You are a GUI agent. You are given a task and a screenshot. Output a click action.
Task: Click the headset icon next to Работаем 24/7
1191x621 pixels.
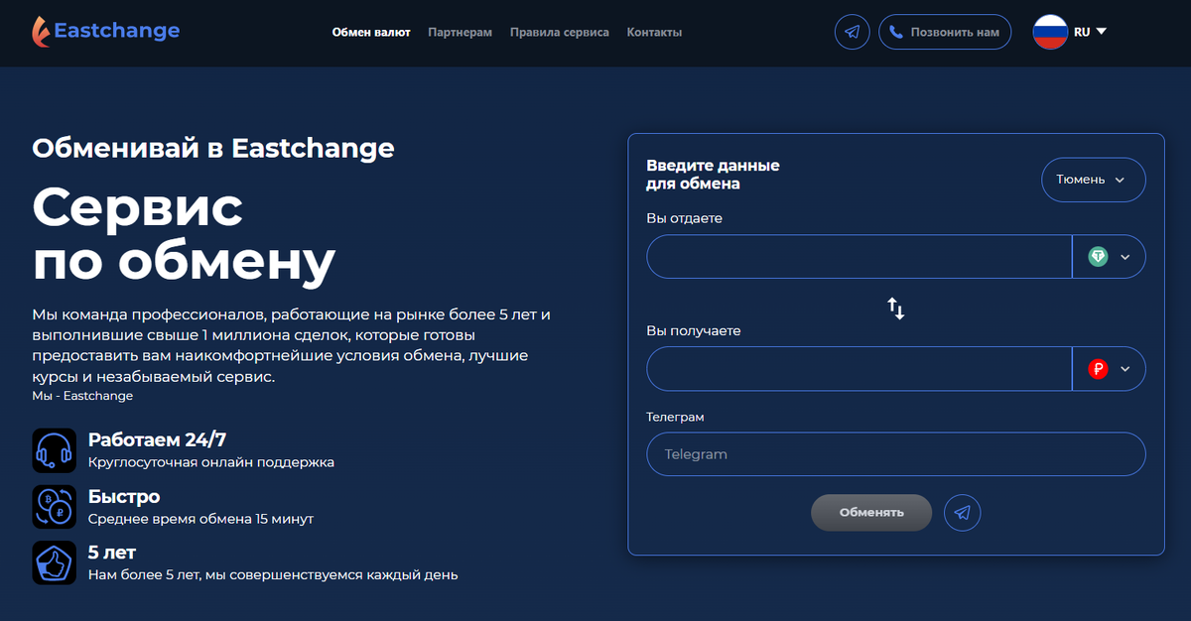pyautogui.click(x=54, y=449)
